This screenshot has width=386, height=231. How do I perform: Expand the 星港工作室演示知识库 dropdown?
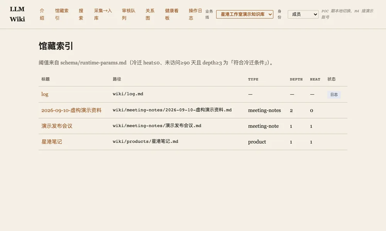[245, 14]
